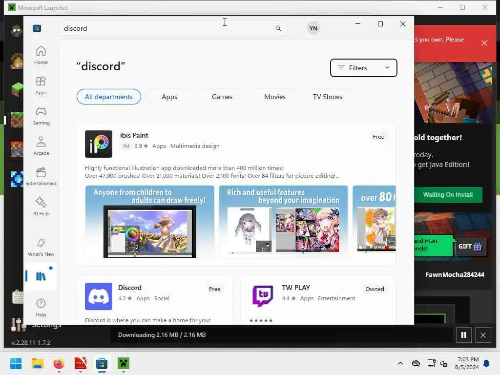The height and width of the screenshot is (375, 500).
Task: Open Arcade section in Store sidebar
Action: 41,146
